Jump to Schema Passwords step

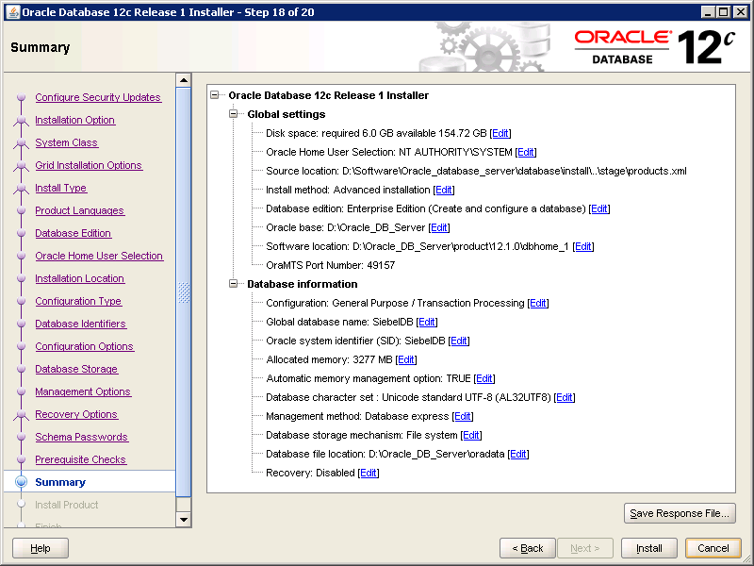click(82, 437)
